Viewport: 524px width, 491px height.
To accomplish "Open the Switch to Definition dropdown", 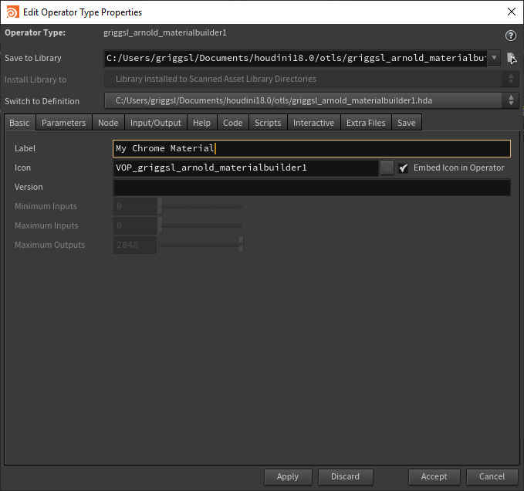I will click(x=312, y=100).
